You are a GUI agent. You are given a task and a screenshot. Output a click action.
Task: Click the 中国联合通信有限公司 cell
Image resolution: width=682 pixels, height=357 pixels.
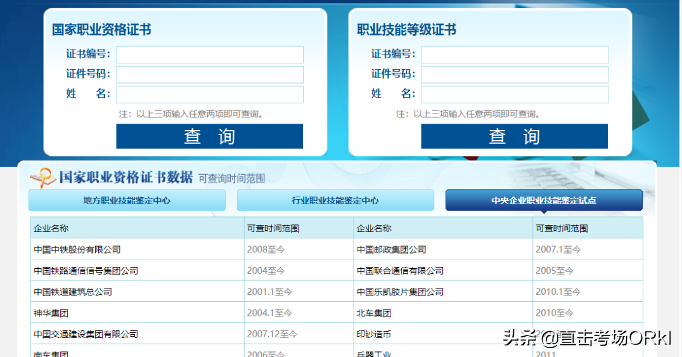[443, 271]
